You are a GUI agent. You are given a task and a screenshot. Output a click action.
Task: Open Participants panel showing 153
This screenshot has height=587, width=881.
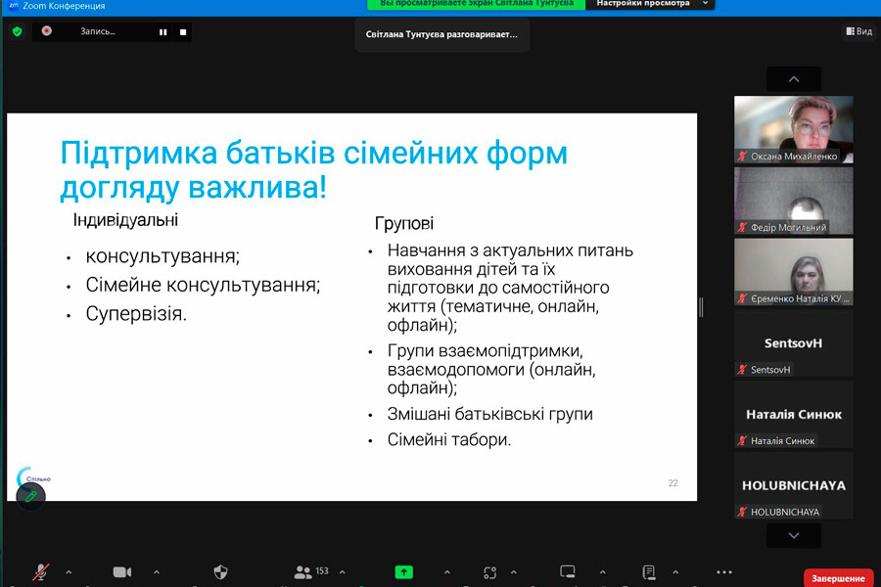tap(311, 571)
